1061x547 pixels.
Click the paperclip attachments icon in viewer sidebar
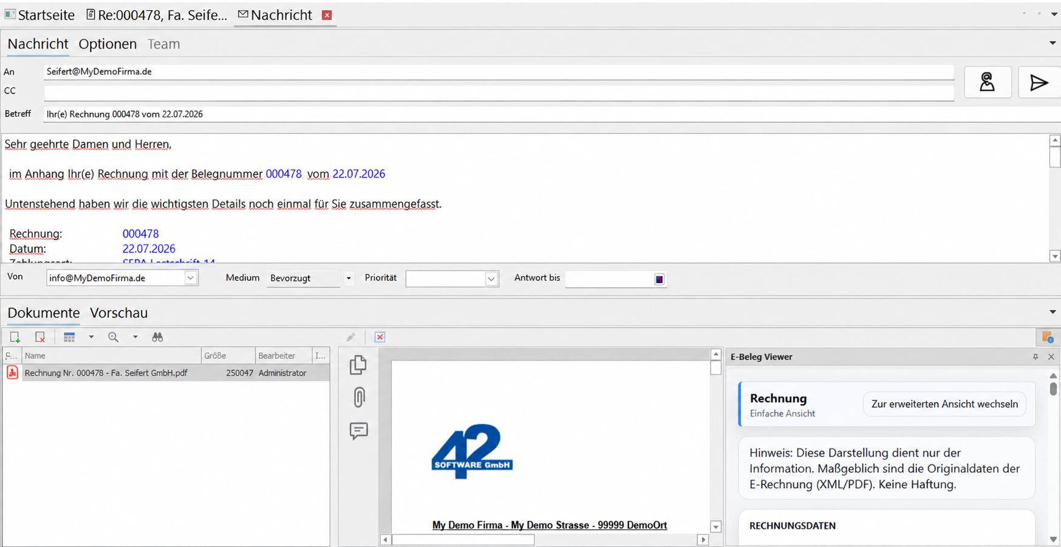pos(359,397)
